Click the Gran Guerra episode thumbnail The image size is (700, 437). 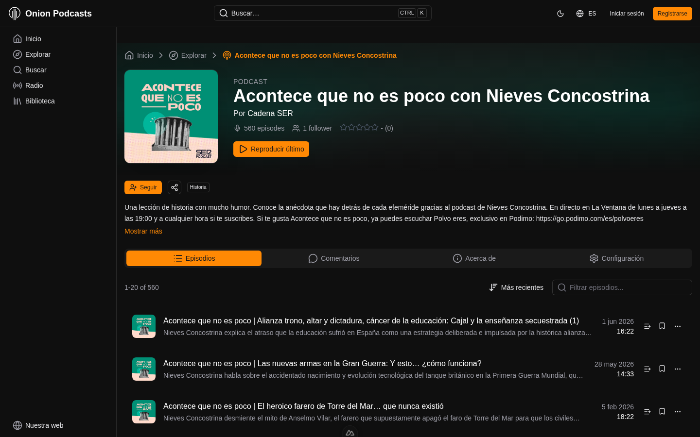144,369
